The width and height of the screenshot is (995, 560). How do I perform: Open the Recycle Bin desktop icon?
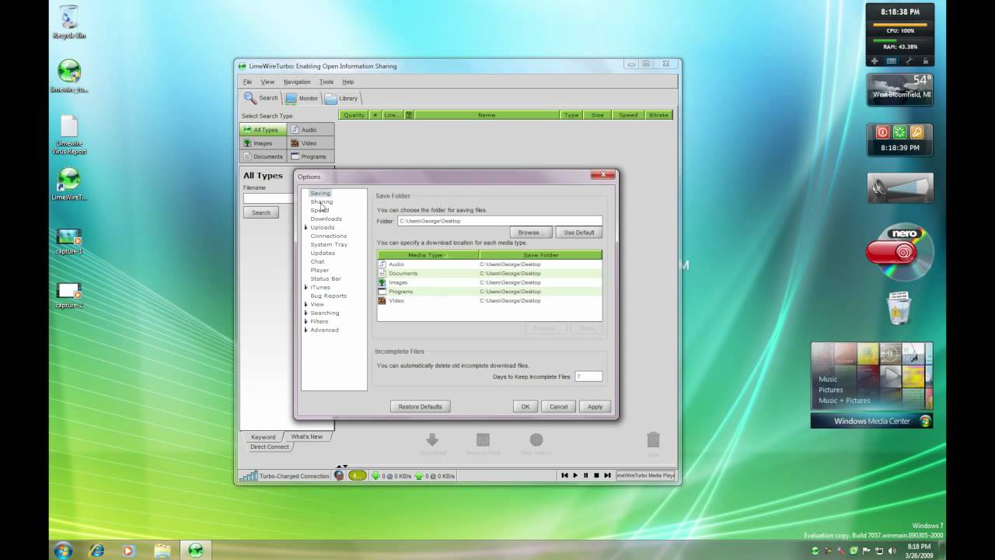click(x=68, y=22)
